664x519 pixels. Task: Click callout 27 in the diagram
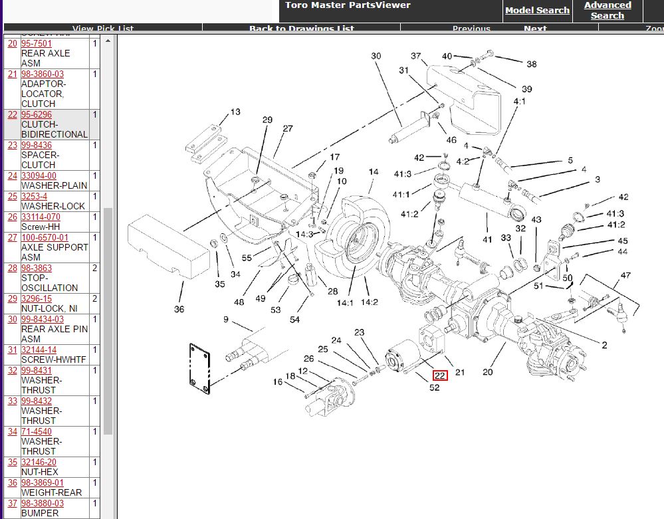click(x=288, y=128)
